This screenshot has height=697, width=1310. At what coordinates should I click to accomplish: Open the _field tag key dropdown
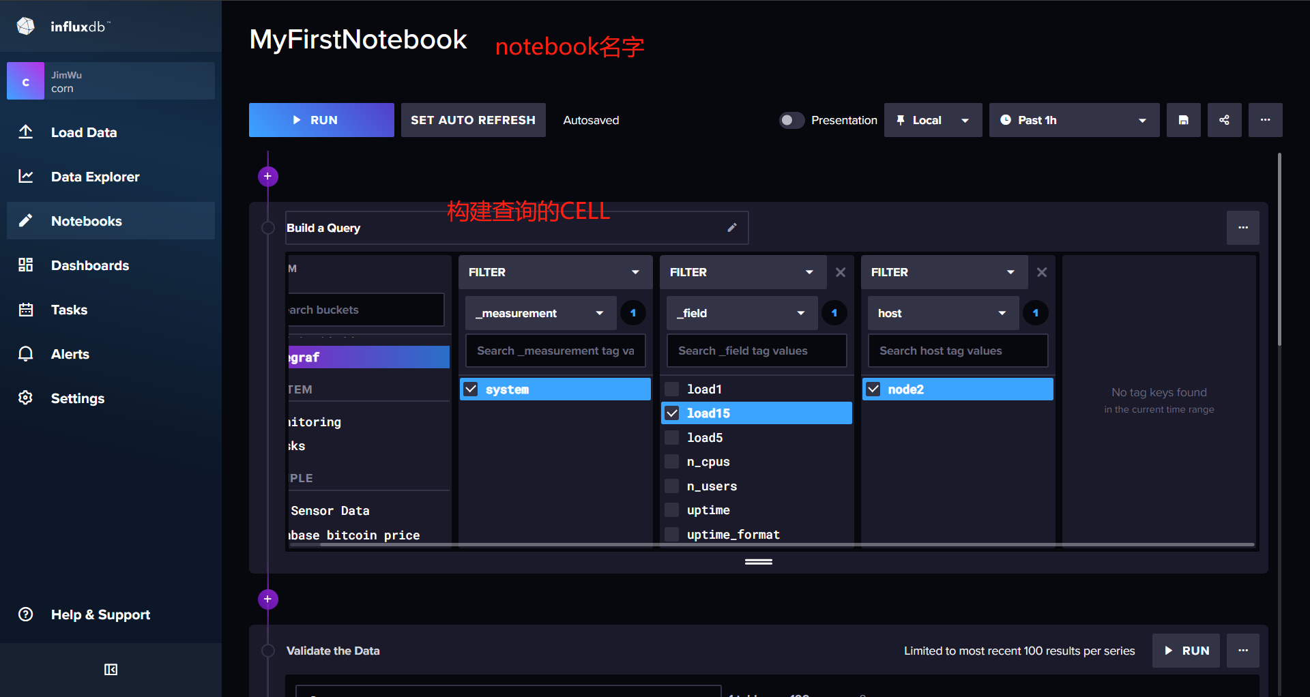coord(742,313)
